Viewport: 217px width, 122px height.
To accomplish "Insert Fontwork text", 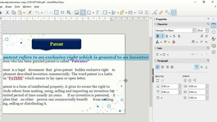I will pyautogui.click(x=98, y=13).
